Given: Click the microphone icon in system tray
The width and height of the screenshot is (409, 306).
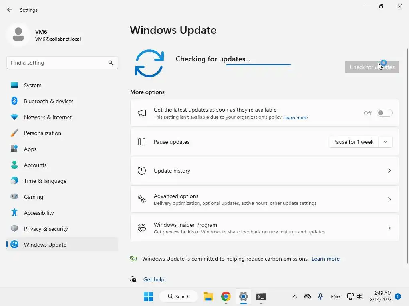Looking at the screenshot, I should click(x=320, y=296).
